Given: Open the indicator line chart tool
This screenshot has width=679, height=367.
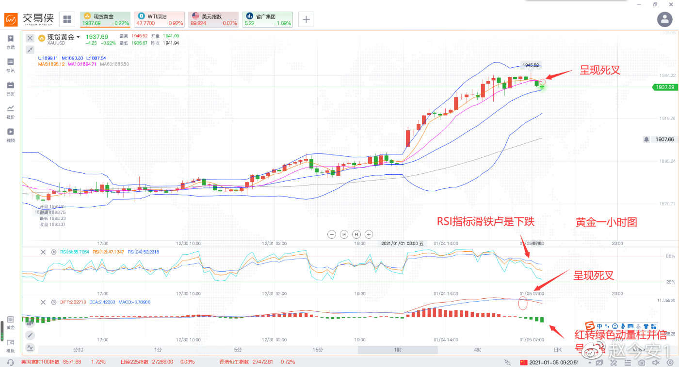Looking at the screenshot, I should (30, 347).
